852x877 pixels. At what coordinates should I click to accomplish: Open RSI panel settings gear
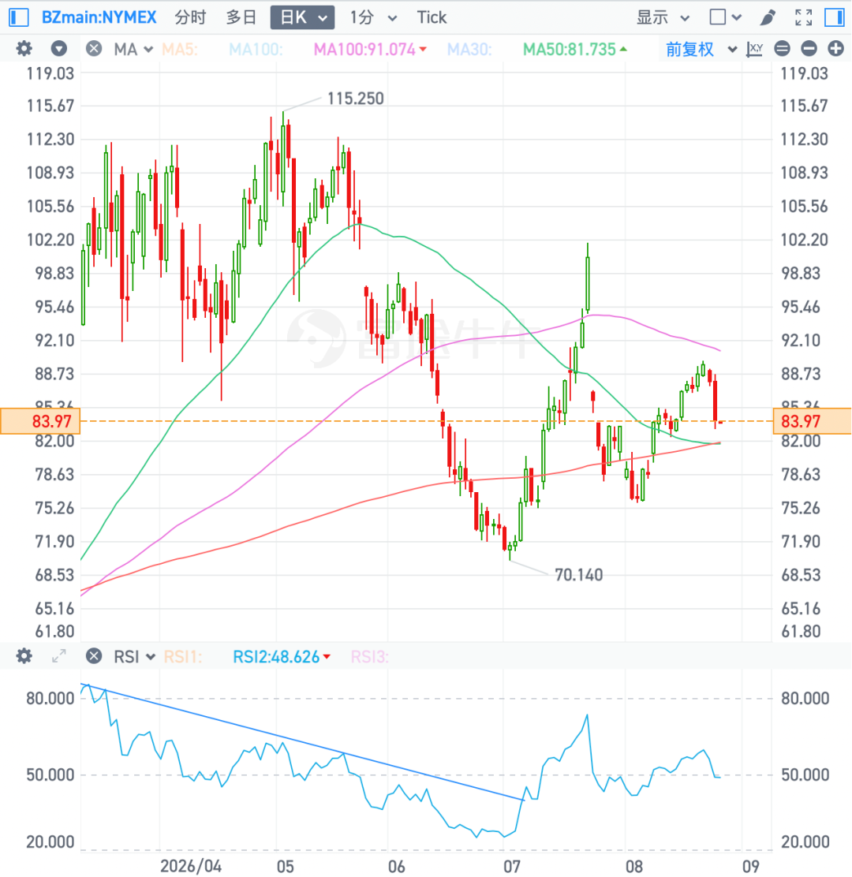click(24, 655)
